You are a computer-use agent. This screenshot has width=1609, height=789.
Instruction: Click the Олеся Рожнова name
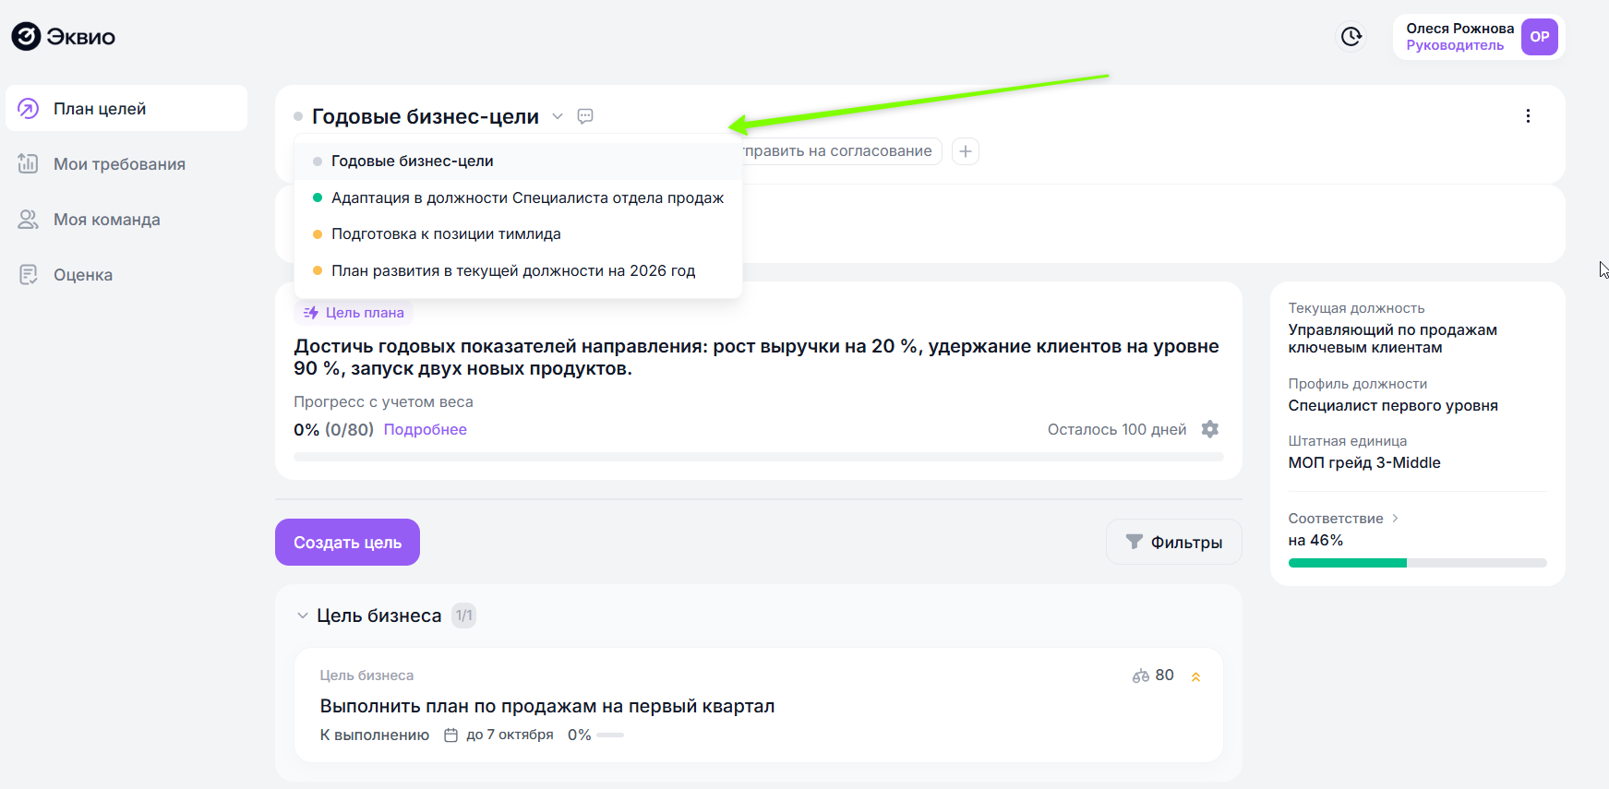[x=1459, y=29]
